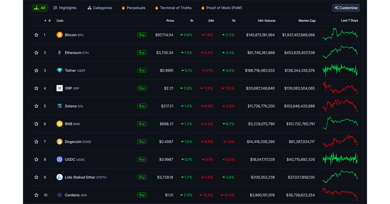Click the USDC logo icon
390x204 pixels.
click(59, 159)
